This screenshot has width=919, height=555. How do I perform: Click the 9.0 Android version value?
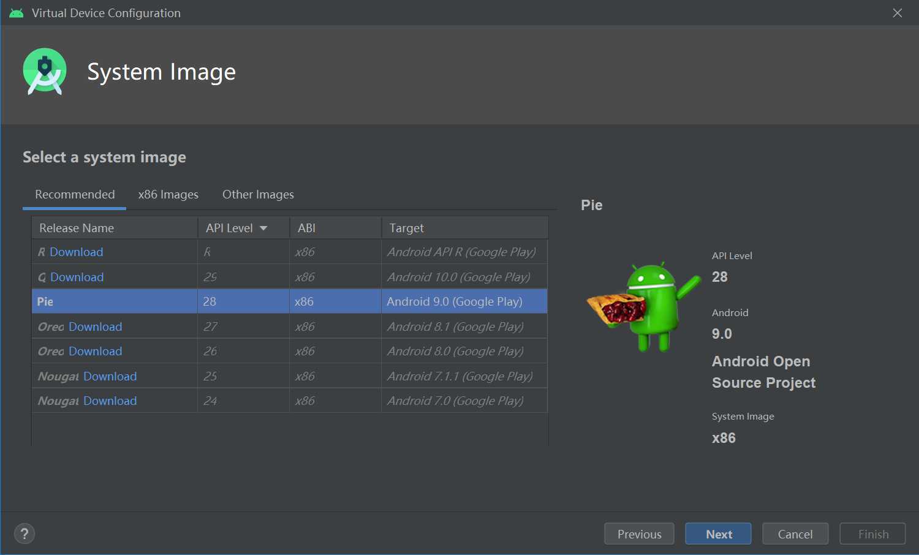point(722,334)
